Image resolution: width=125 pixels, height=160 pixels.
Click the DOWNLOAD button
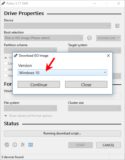pos(107,38)
